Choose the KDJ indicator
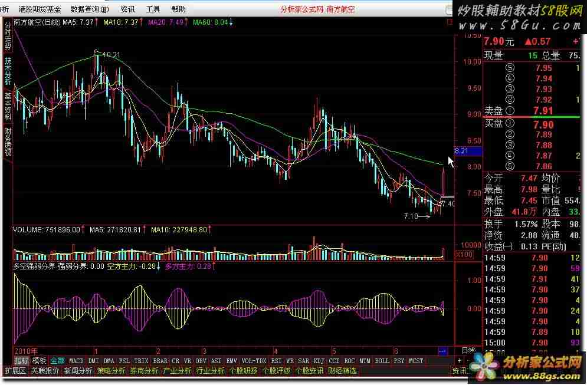Viewport: 587px width, 385px height. click(319, 361)
